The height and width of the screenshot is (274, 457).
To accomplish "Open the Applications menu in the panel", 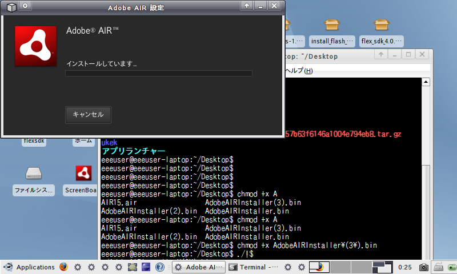I will pos(35,267).
